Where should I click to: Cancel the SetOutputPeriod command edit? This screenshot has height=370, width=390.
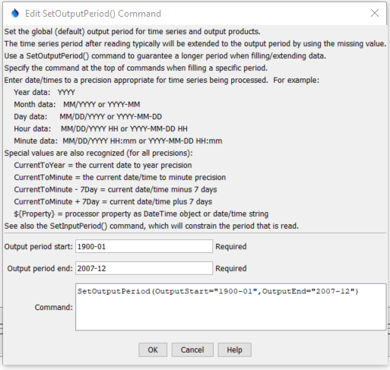point(192,349)
